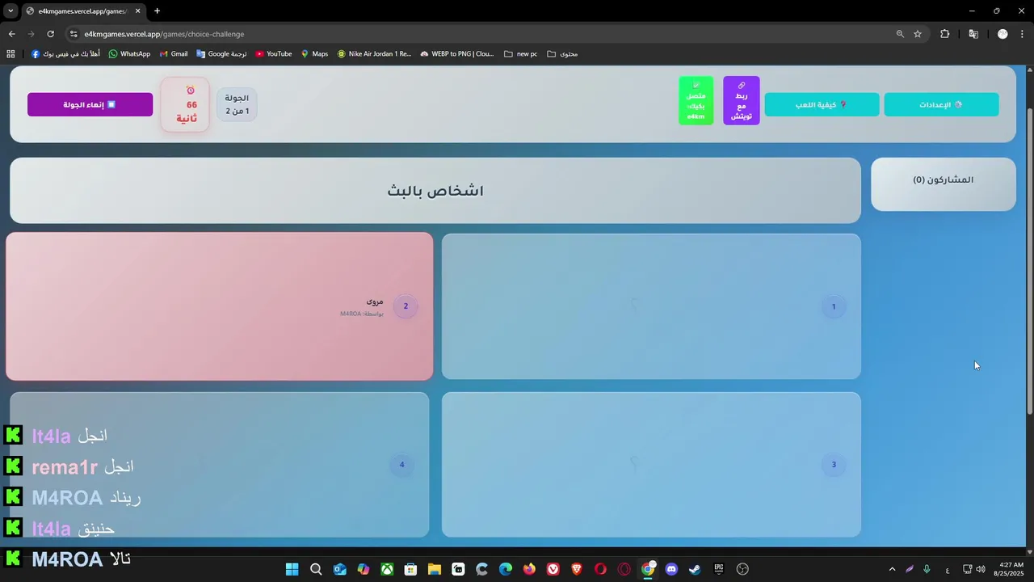Open the Windows Start menu
Screen dimensions: 1034x582
tap(292, 569)
